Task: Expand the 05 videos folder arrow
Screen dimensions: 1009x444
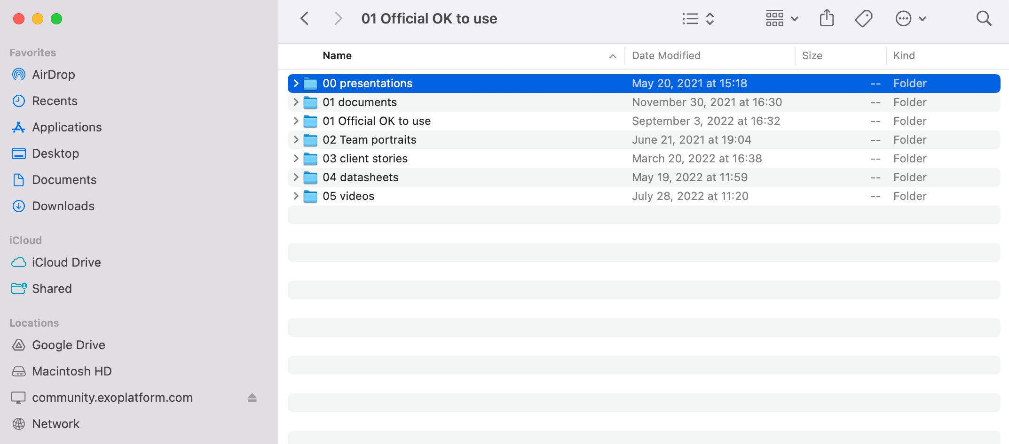Action: 296,196
